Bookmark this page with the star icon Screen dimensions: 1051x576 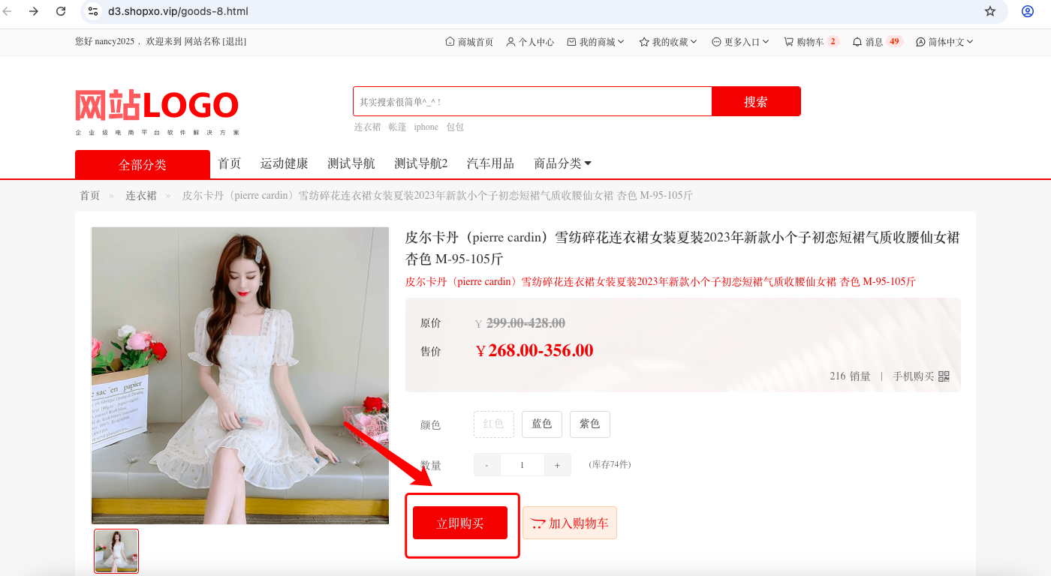pos(990,11)
